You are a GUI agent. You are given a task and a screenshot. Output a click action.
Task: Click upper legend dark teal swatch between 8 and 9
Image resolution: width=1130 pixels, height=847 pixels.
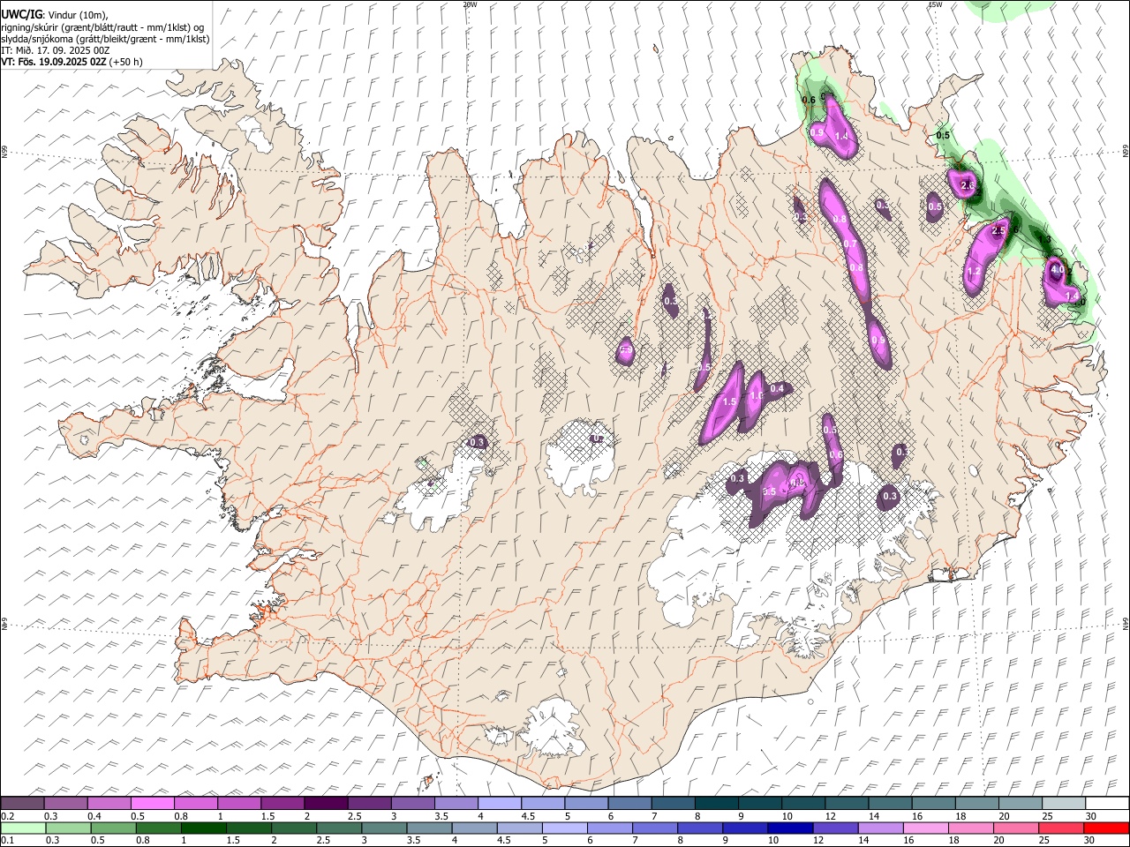click(x=717, y=803)
